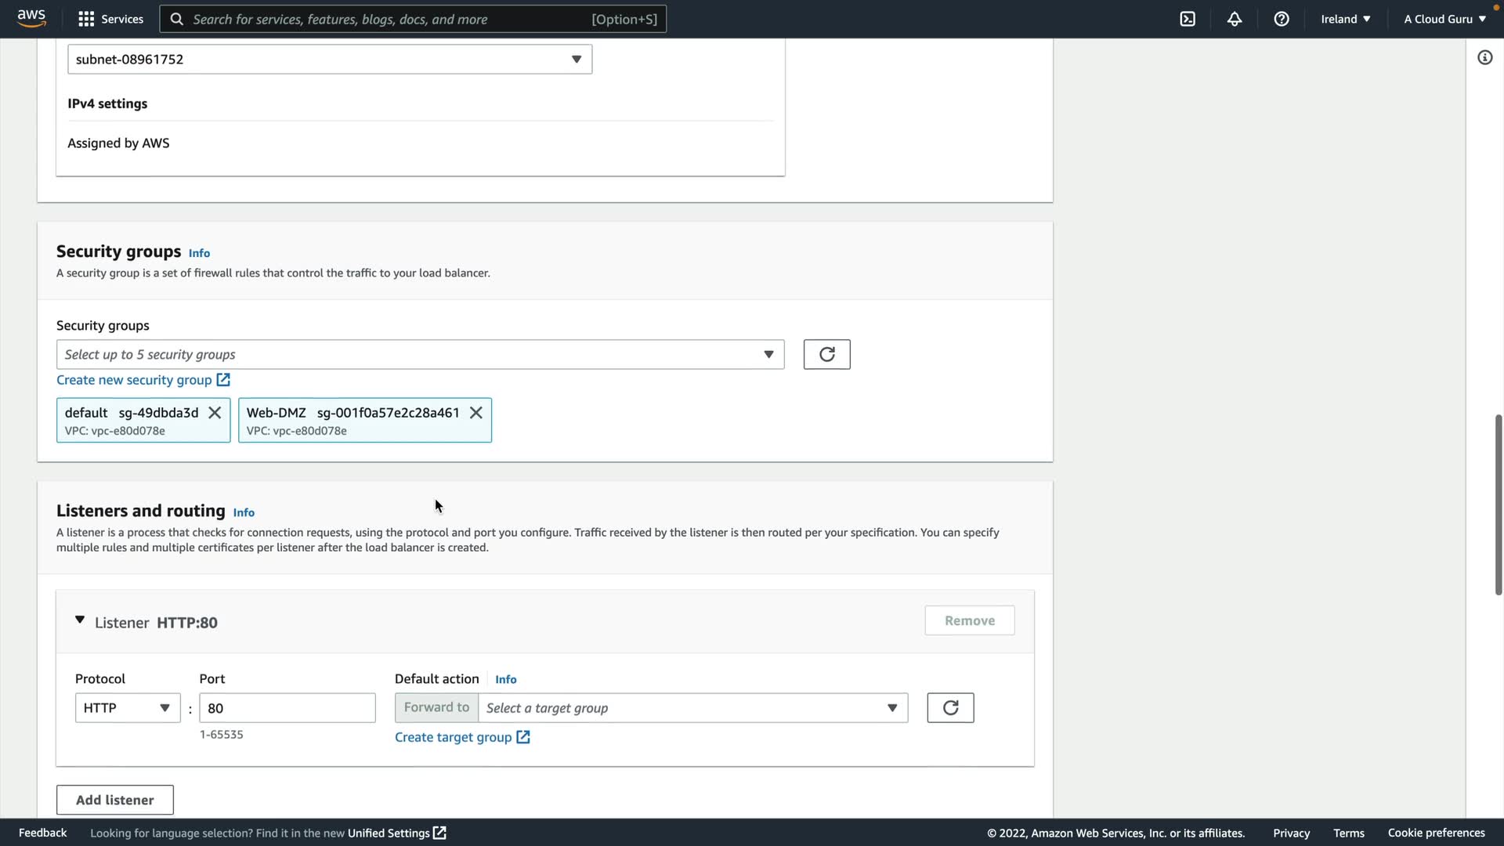The image size is (1504, 846).
Task: Open the help question mark icon
Action: click(1282, 19)
